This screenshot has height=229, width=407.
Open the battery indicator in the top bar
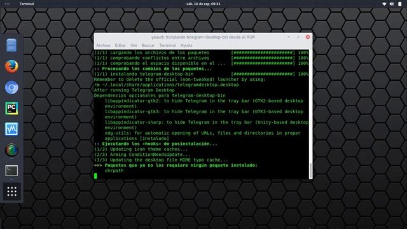400,4
